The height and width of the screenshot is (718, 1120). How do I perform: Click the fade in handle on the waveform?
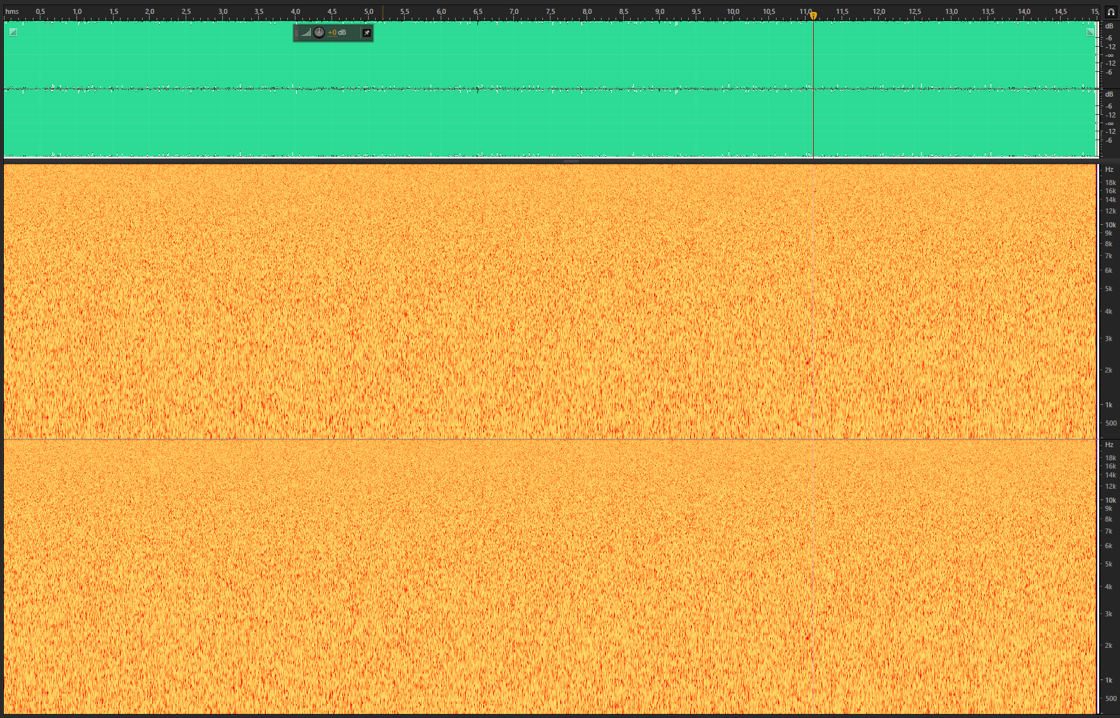tap(13, 32)
